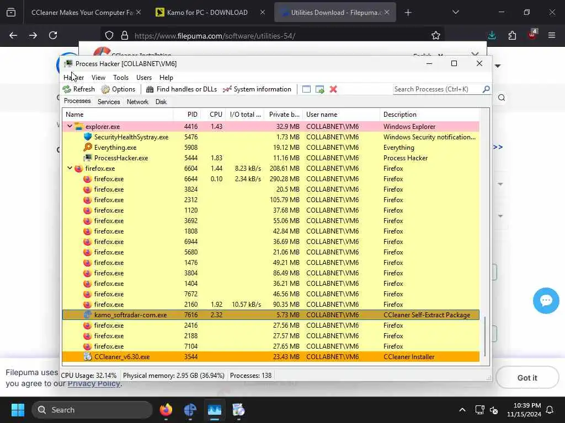Click the CCleaner_v6.30.exe installer icon
The width and height of the screenshot is (565, 423).
coord(88,357)
